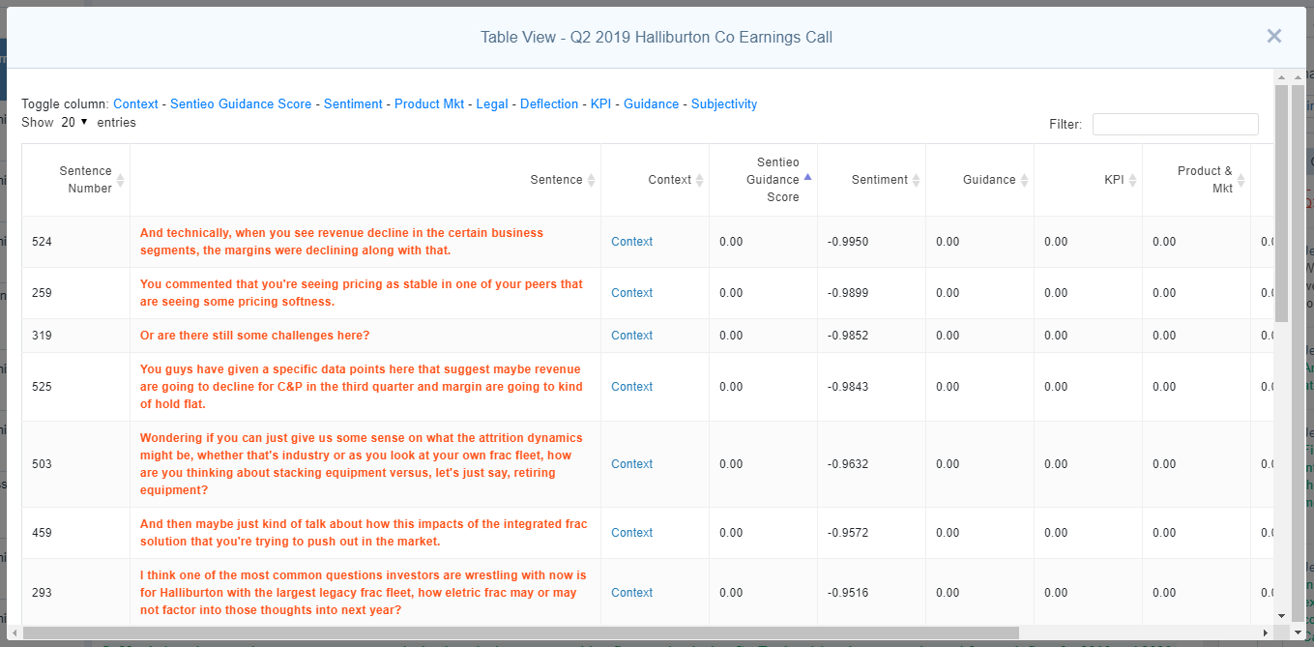Screen dimensions: 1314x647
Task: Click sentence number 459 cell
Action: pos(75,533)
